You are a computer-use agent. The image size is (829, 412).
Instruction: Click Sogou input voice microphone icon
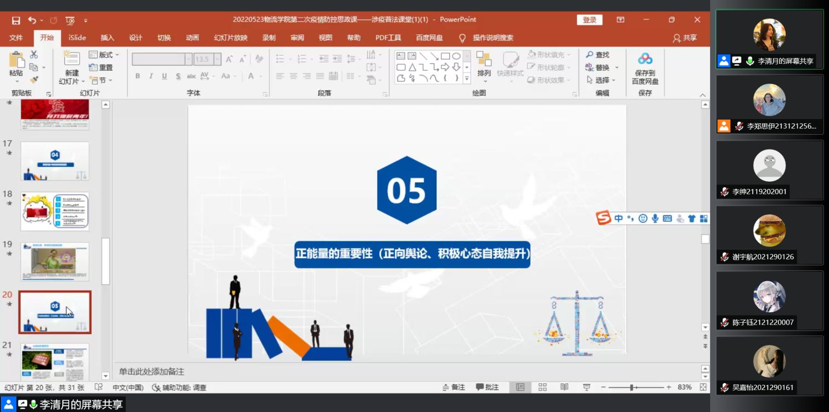[x=655, y=218]
